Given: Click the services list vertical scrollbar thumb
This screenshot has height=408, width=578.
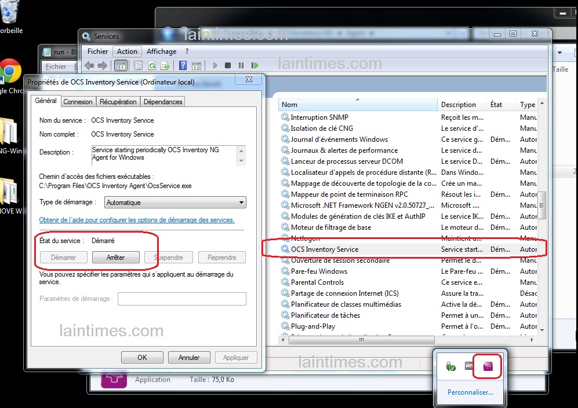Looking at the screenshot, I should (541, 205).
